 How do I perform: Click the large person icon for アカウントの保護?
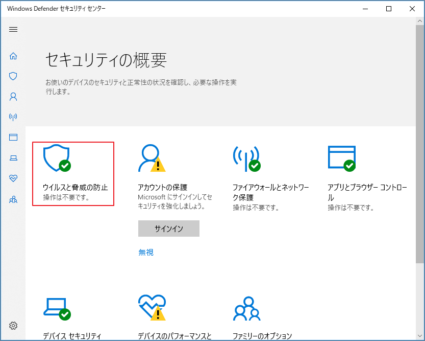click(152, 158)
